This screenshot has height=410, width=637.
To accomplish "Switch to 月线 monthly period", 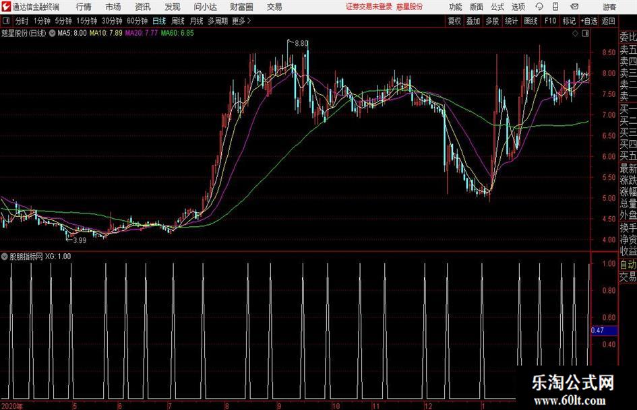I will point(196,21).
